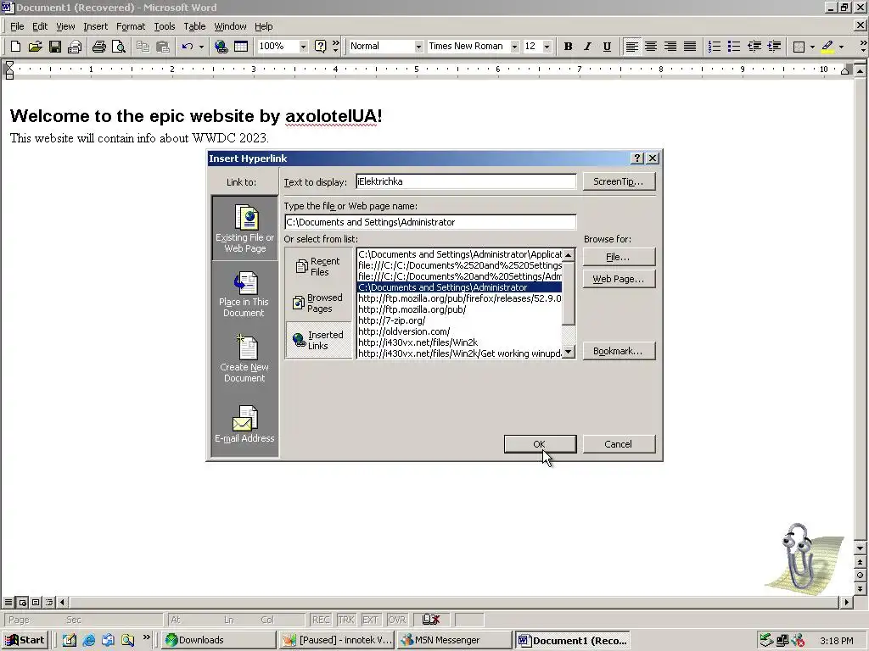
Task: Click the Bookmark button
Action: pyautogui.click(x=619, y=351)
